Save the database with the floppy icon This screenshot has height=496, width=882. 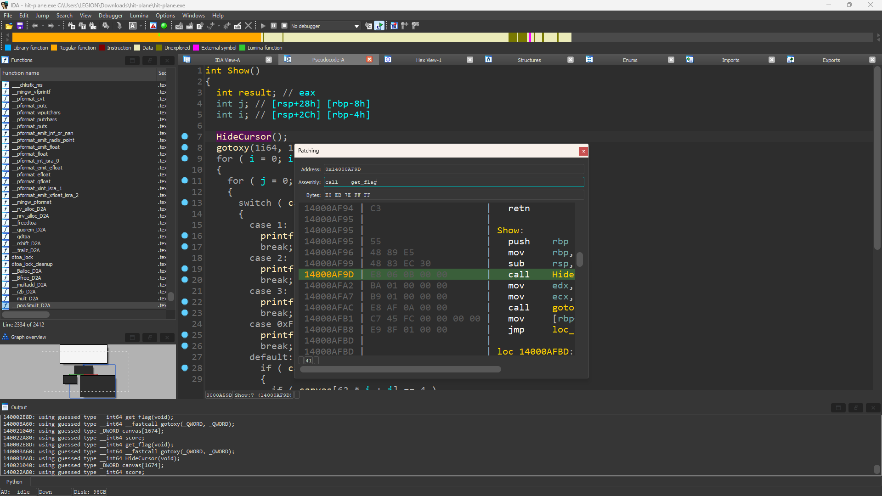click(20, 26)
